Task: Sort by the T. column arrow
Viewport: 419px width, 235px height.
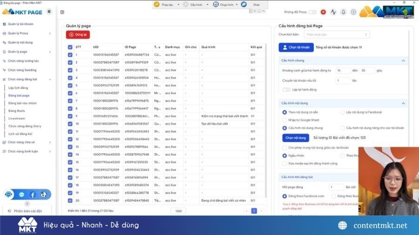Action: click(x=159, y=47)
